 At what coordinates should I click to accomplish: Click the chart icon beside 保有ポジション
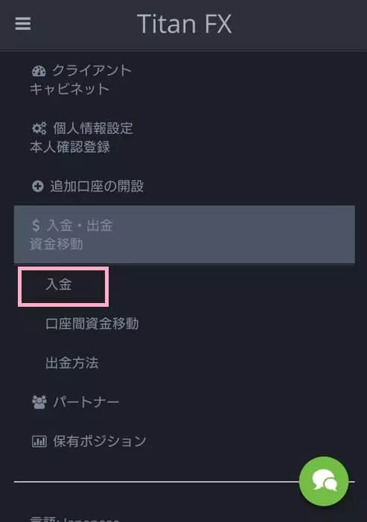coord(39,442)
